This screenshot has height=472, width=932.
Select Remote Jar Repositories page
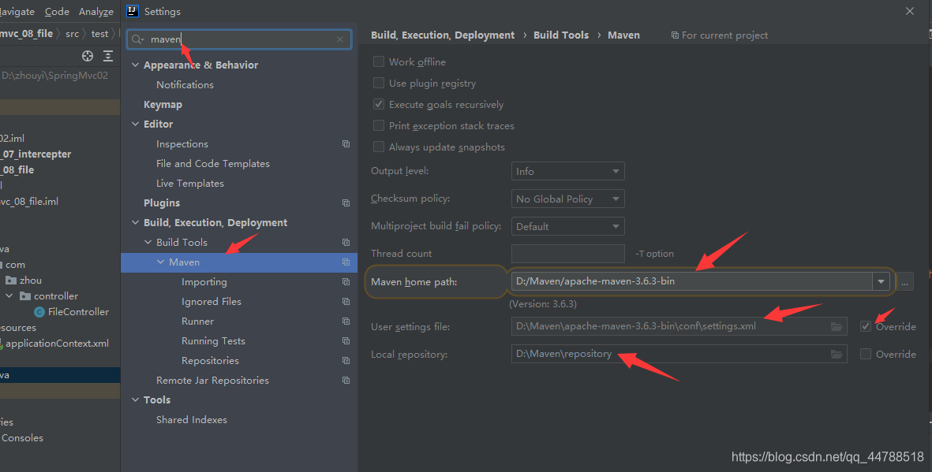[x=212, y=381]
